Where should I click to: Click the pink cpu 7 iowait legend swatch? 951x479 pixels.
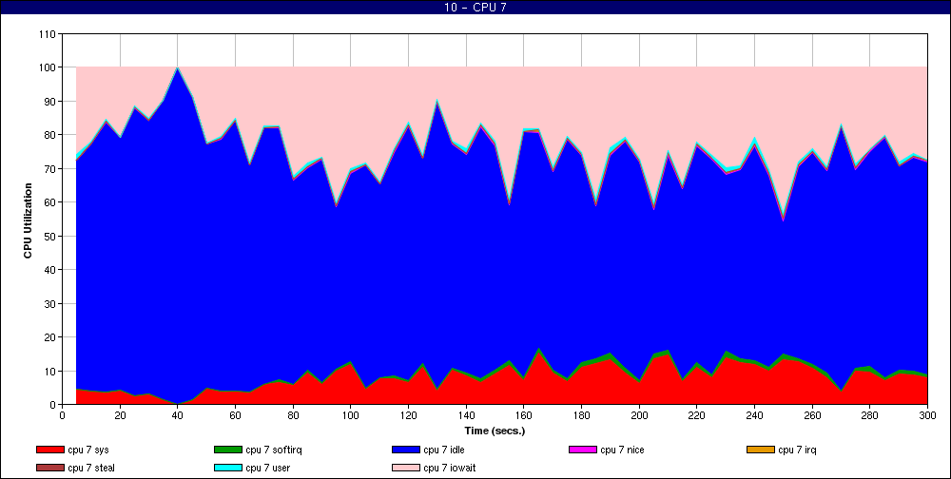click(x=406, y=469)
